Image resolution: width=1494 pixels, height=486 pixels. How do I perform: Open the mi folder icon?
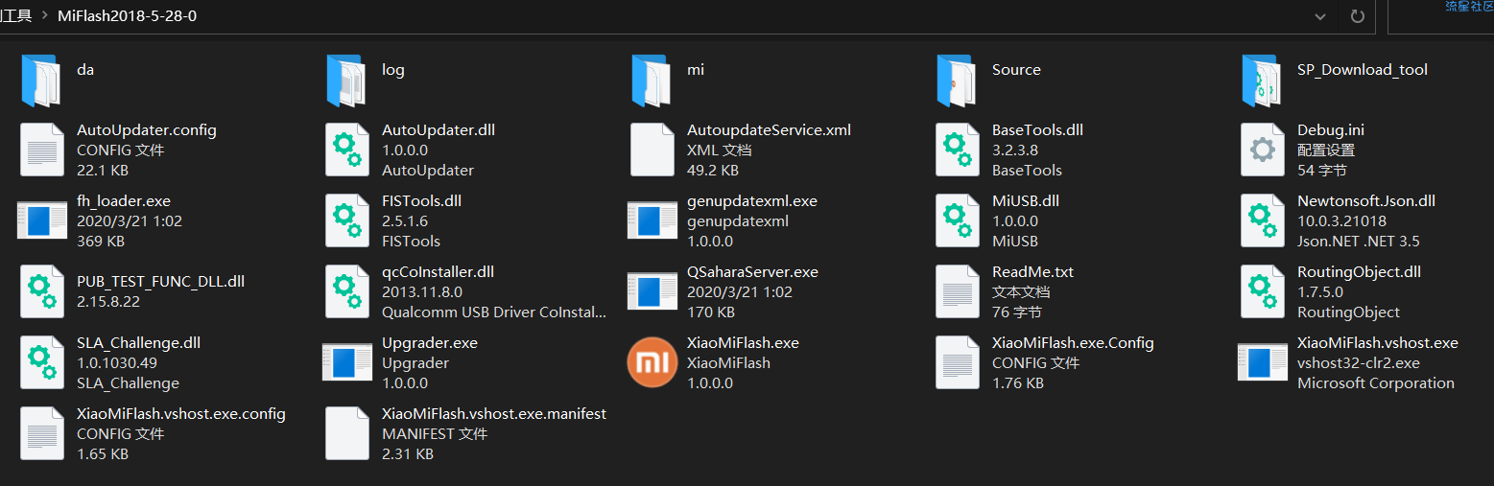(x=652, y=80)
